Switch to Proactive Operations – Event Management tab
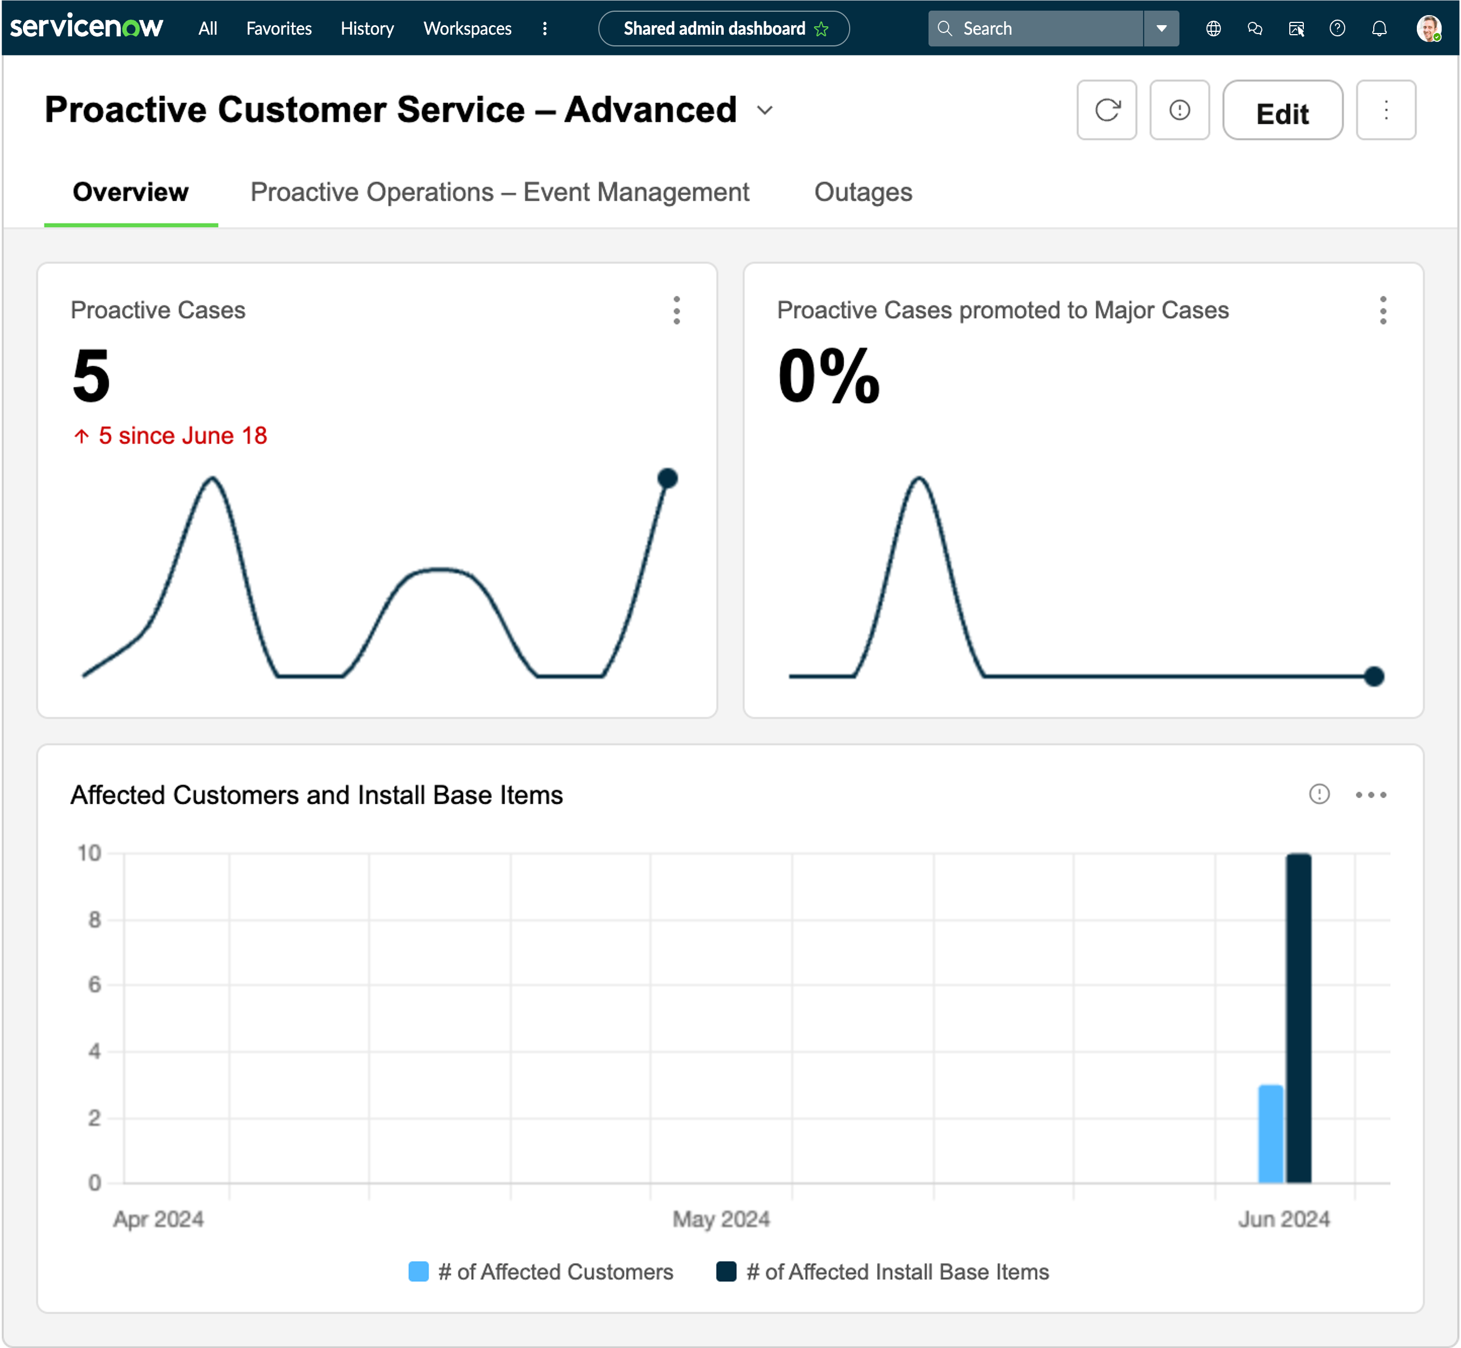Image resolution: width=1461 pixels, height=1348 pixels. [x=499, y=192]
